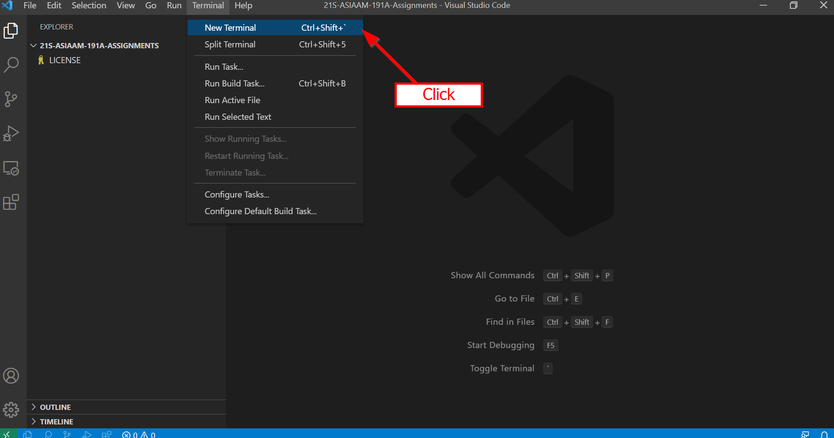Open the Manage gear settings icon
The width and height of the screenshot is (834, 438).
(x=11, y=410)
